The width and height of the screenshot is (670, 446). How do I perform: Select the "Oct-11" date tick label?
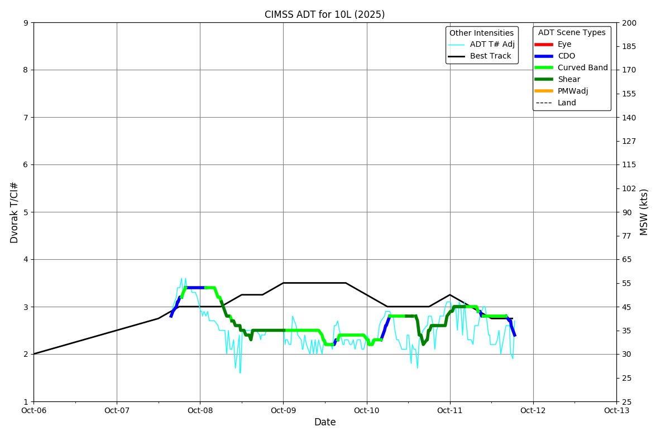tap(450, 410)
